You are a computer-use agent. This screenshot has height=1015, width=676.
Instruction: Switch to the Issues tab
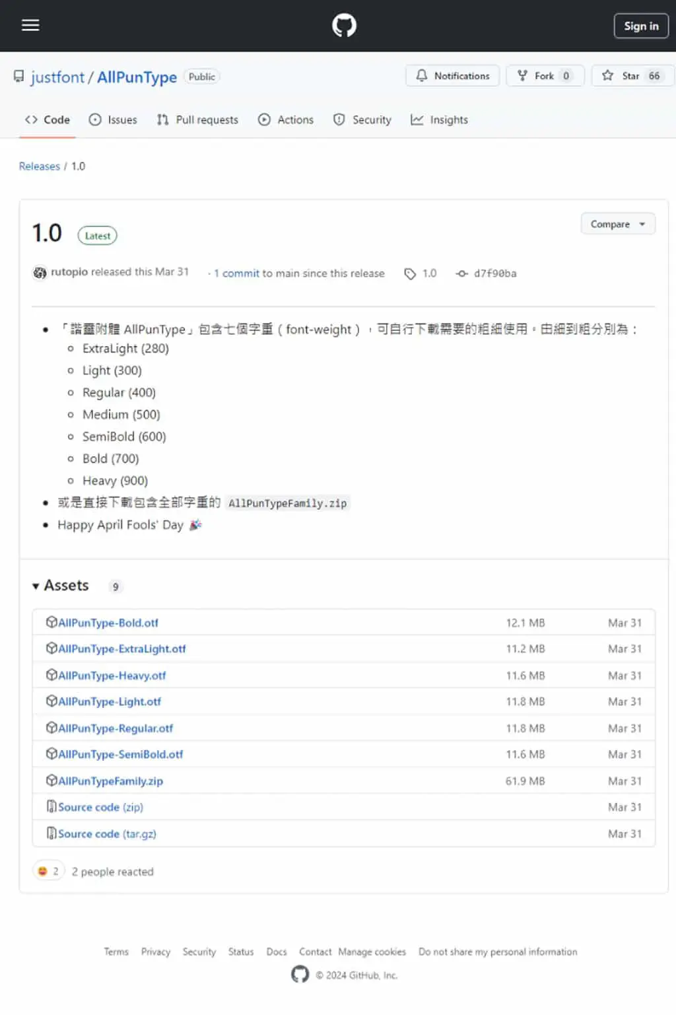pyautogui.click(x=113, y=120)
